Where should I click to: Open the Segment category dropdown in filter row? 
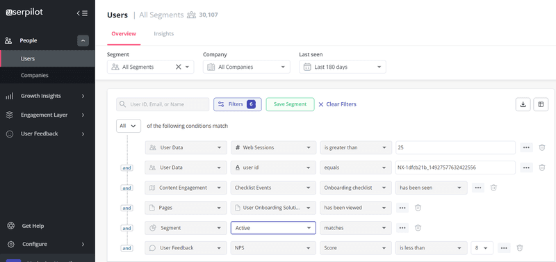[186, 228]
